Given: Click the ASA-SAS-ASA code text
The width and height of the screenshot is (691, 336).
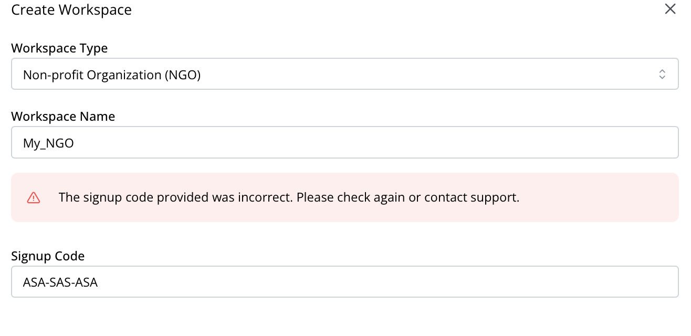Looking at the screenshot, I should pos(60,282).
